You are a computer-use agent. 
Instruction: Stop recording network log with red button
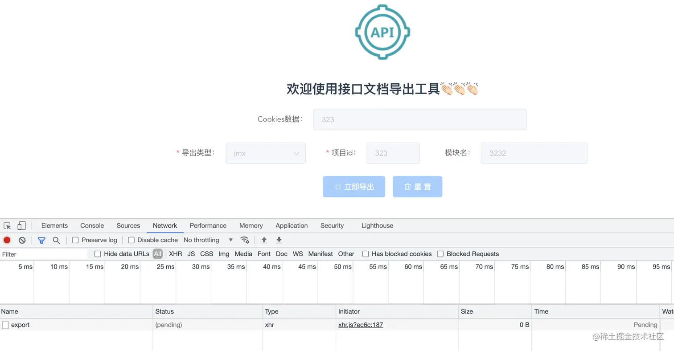(x=7, y=240)
